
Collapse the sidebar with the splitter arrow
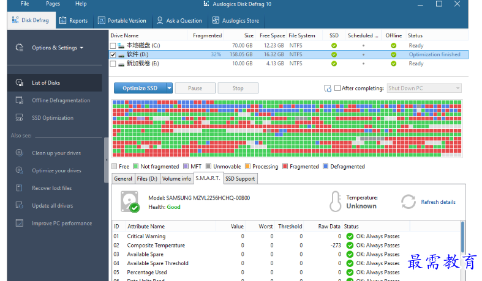[107, 160]
